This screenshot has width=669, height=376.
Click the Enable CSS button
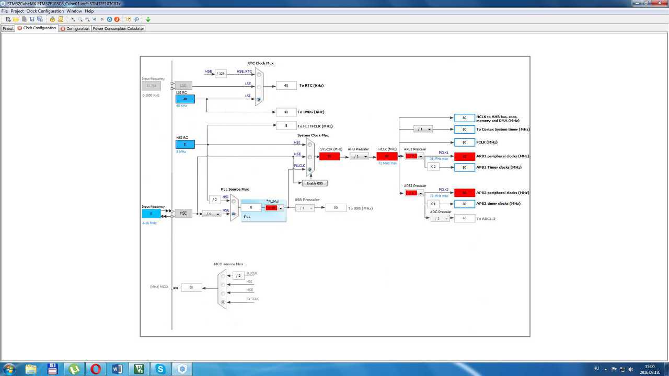(x=315, y=183)
